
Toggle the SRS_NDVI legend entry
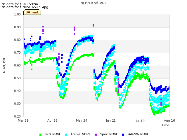tap(50, 134)
